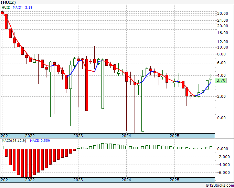Click the 3.19 moving average value
This screenshot has width=234, height=188.
[x=29, y=8]
